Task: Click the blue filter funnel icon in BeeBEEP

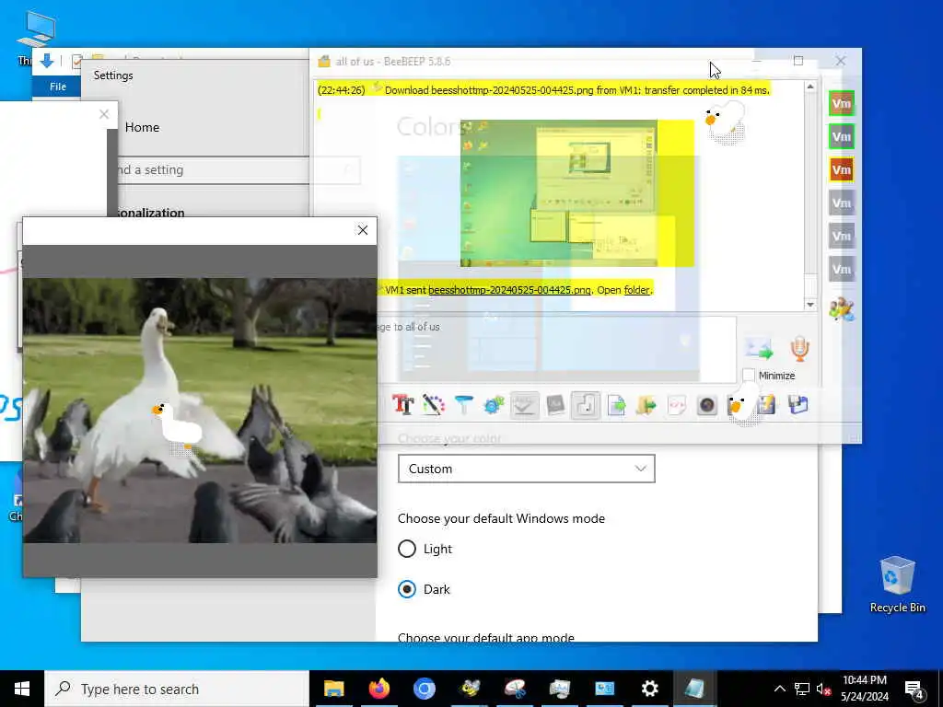Action: click(x=463, y=405)
